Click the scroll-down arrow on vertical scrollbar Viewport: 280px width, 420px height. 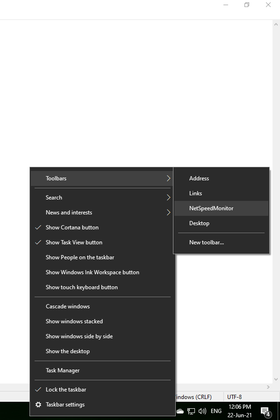[276, 379]
